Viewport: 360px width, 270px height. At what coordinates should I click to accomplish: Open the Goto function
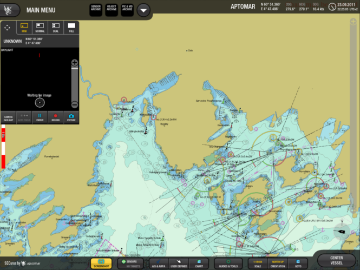(298, 264)
